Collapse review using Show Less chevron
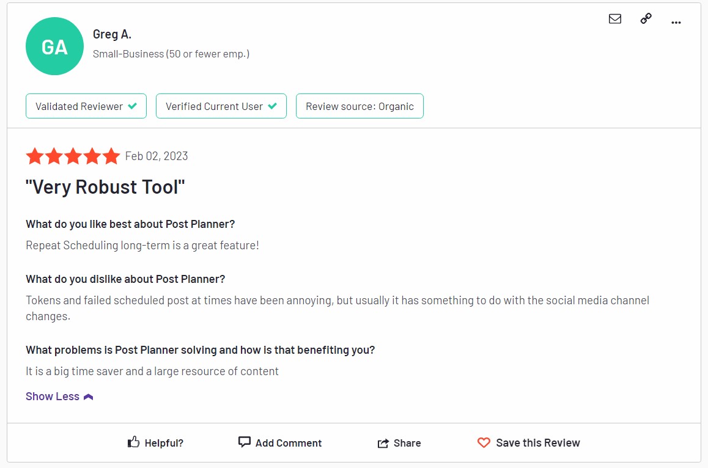The image size is (708, 468). pyautogui.click(x=87, y=396)
